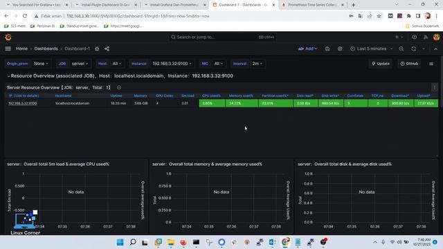Open File Explorer from taskbar
Viewport: 443px width, 249px height.
[x=171, y=242]
